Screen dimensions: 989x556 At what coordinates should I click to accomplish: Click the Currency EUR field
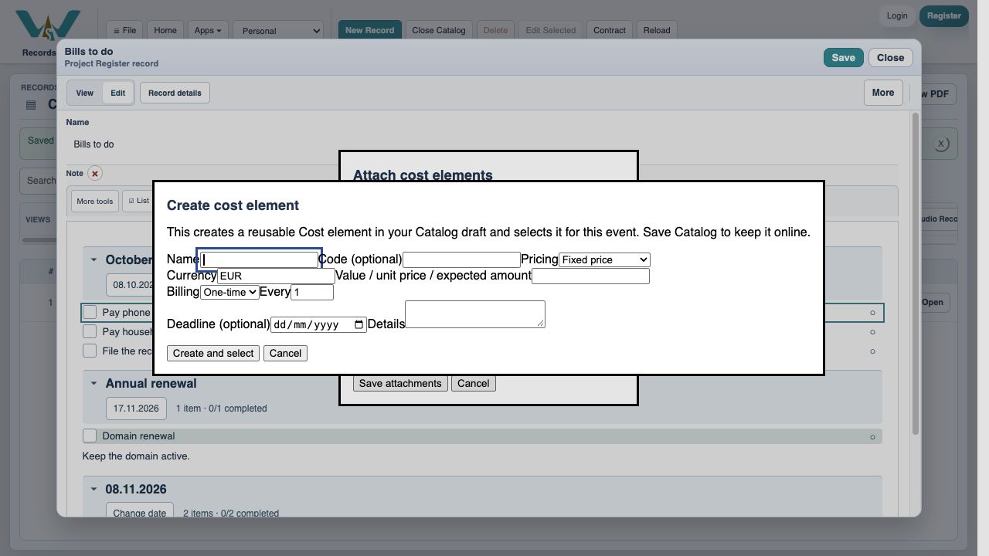[276, 276]
